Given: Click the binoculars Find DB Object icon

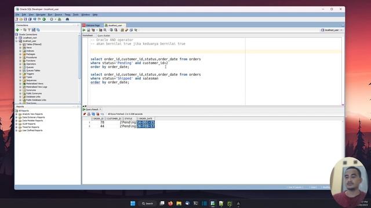Looking at the screenshot, I should pos(67,19).
